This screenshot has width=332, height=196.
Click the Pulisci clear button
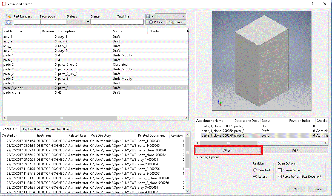pos(155,22)
